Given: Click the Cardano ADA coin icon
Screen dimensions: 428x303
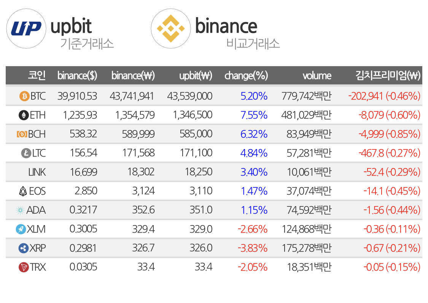Looking at the screenshot, I should pyautogui.click(x=20, y=210).
